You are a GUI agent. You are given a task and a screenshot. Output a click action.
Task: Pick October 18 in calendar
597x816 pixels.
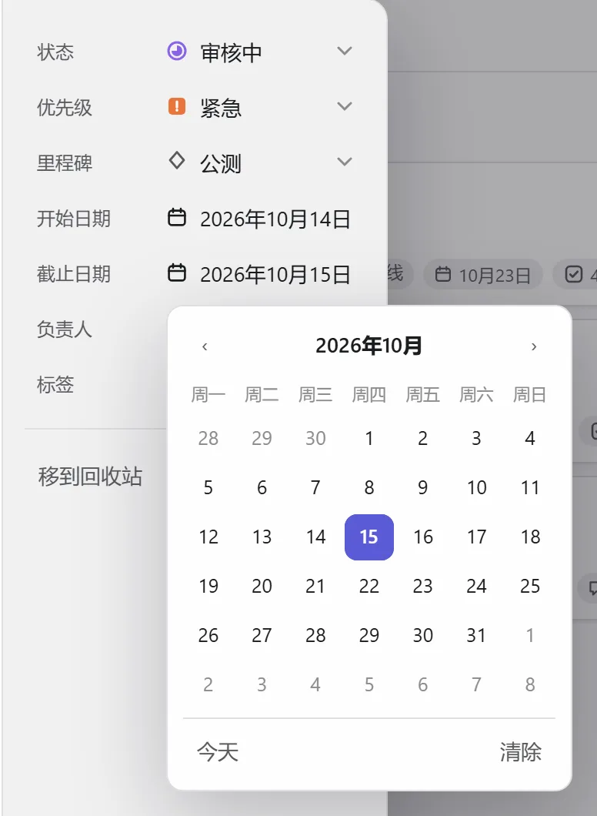pos(530,537)
